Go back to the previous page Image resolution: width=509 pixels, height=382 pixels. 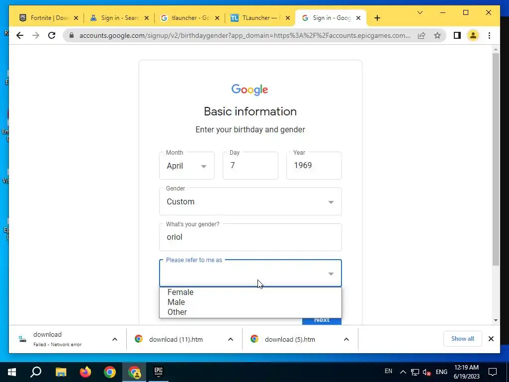point(20,35)
